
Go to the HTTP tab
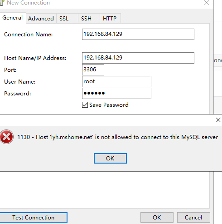pos(110,19)
